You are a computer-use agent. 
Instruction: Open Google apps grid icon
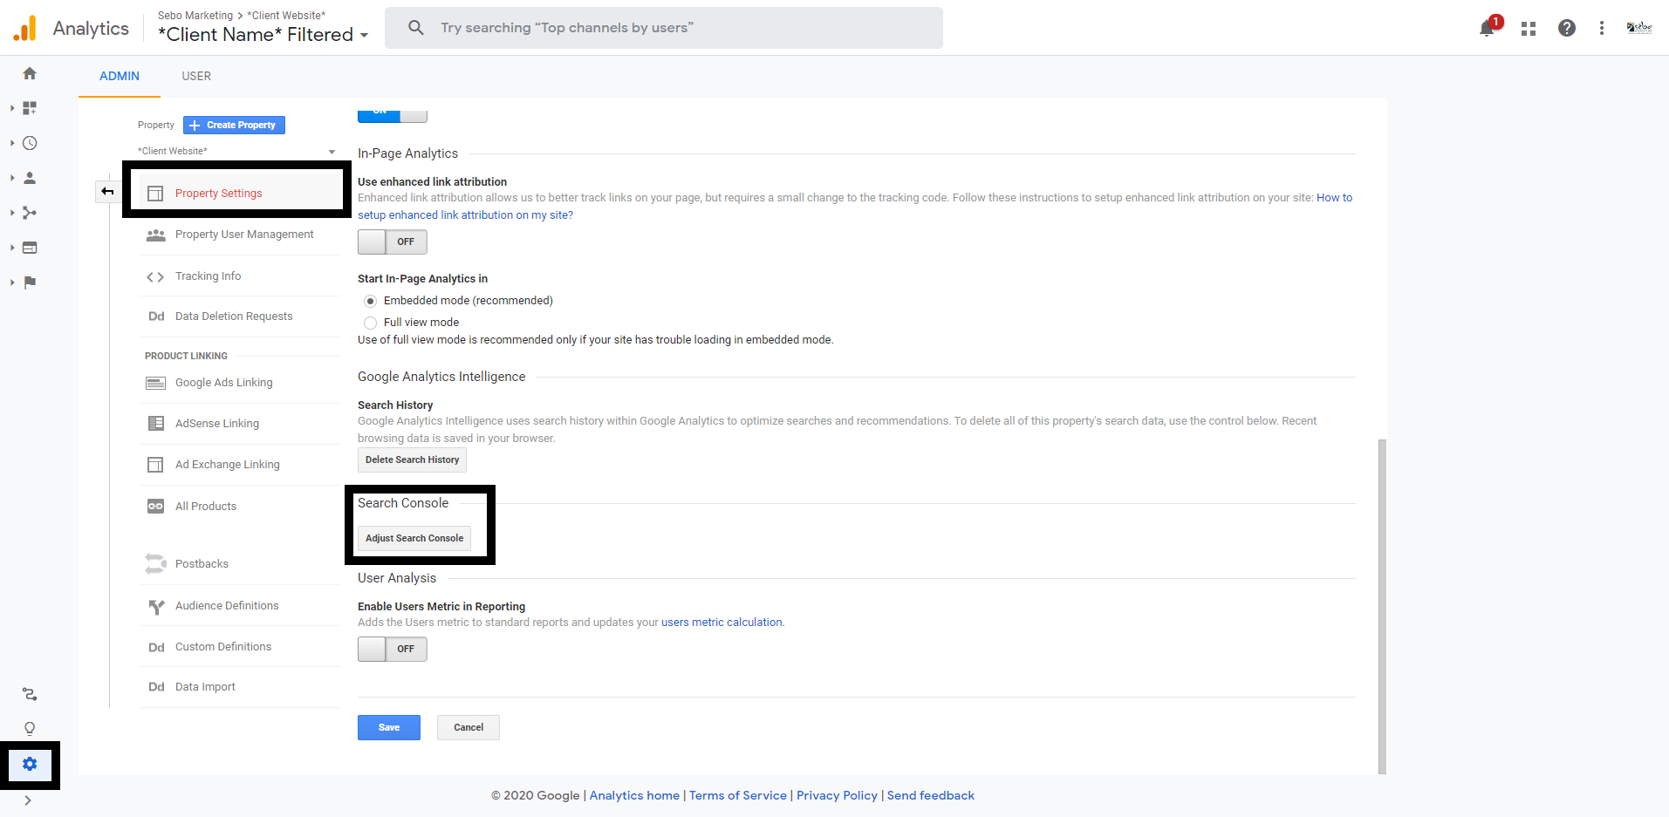point(1529,28)
